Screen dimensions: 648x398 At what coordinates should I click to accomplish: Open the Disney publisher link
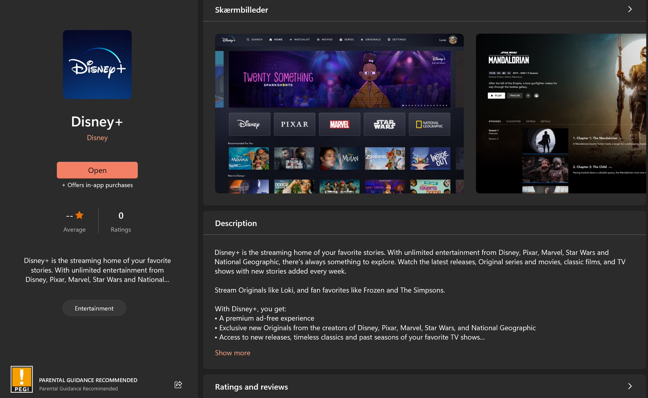tap(97, 137)
